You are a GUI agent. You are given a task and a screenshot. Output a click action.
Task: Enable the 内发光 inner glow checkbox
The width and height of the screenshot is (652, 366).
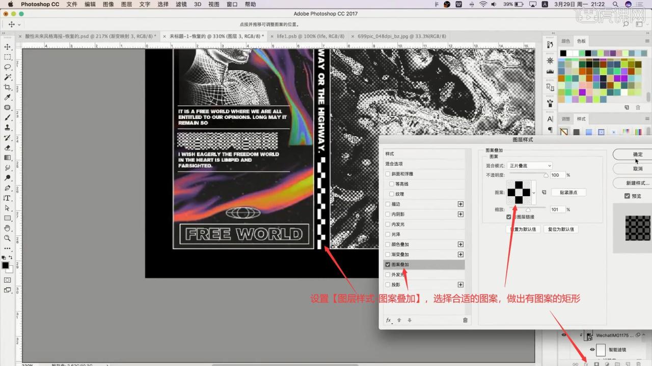tap(388, 224)
